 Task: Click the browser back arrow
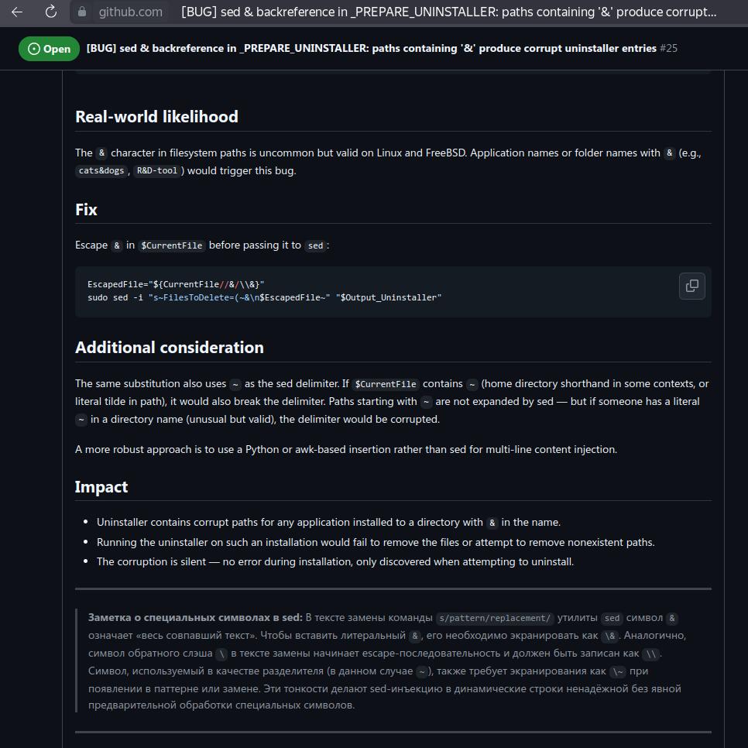coord(17,12)
